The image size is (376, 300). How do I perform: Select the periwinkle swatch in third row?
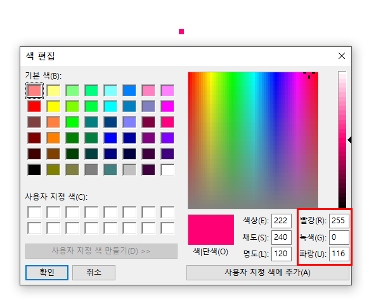pos(129,122)
